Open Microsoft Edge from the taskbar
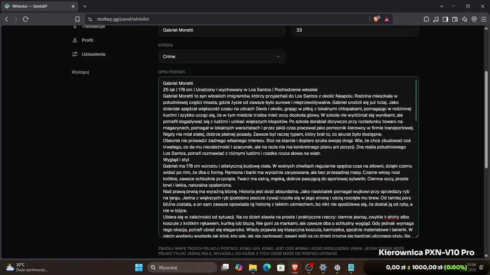The height and width of the screenshot is (275, 490). coord(267,267)
